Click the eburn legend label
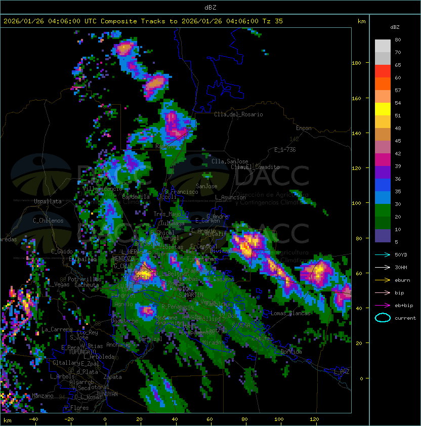The height and width of the screenshot is (426, 421). click(402, 280)
